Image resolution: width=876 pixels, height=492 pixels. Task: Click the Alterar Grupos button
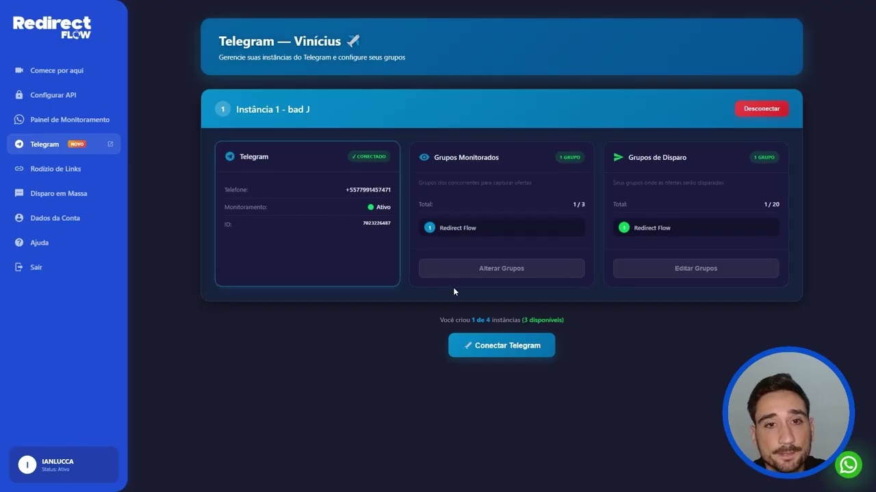coord(502,269)
